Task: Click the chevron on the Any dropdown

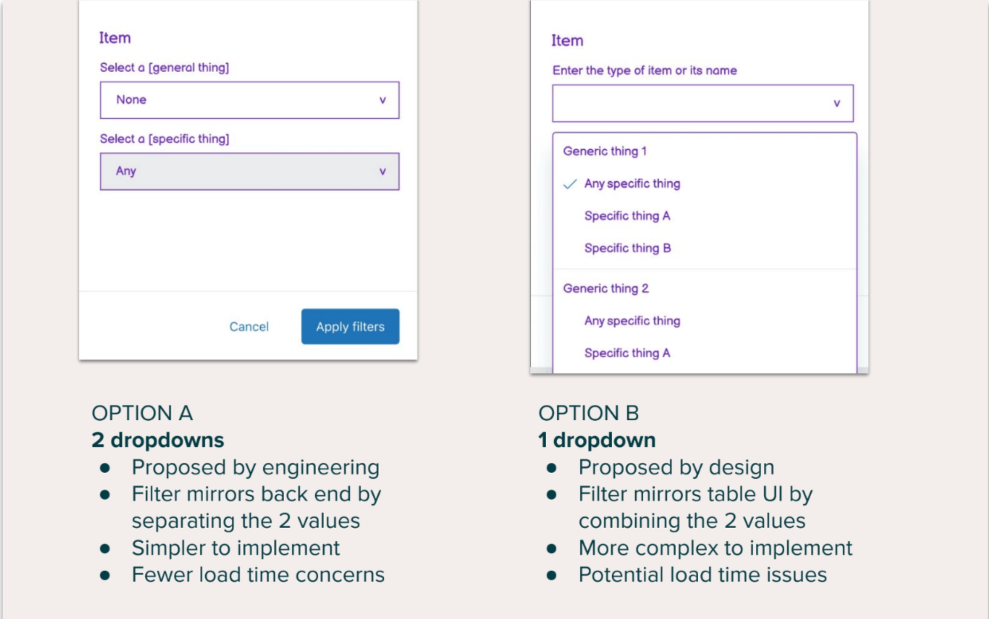Action: (x=383, y=171)
